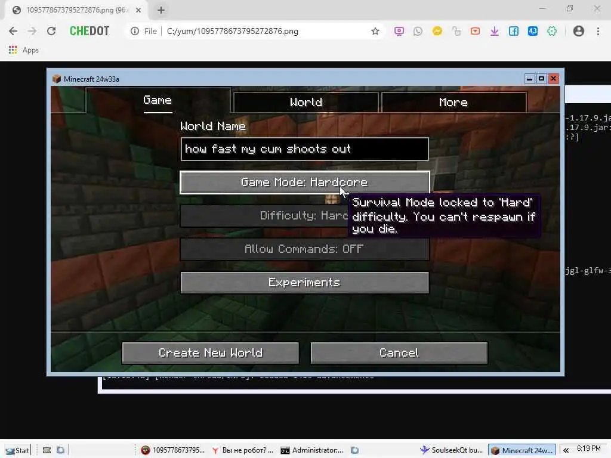The width and height of the screenshot is (611, 458).
Task: Open the green gear extension icon
Action: [552, 31]
